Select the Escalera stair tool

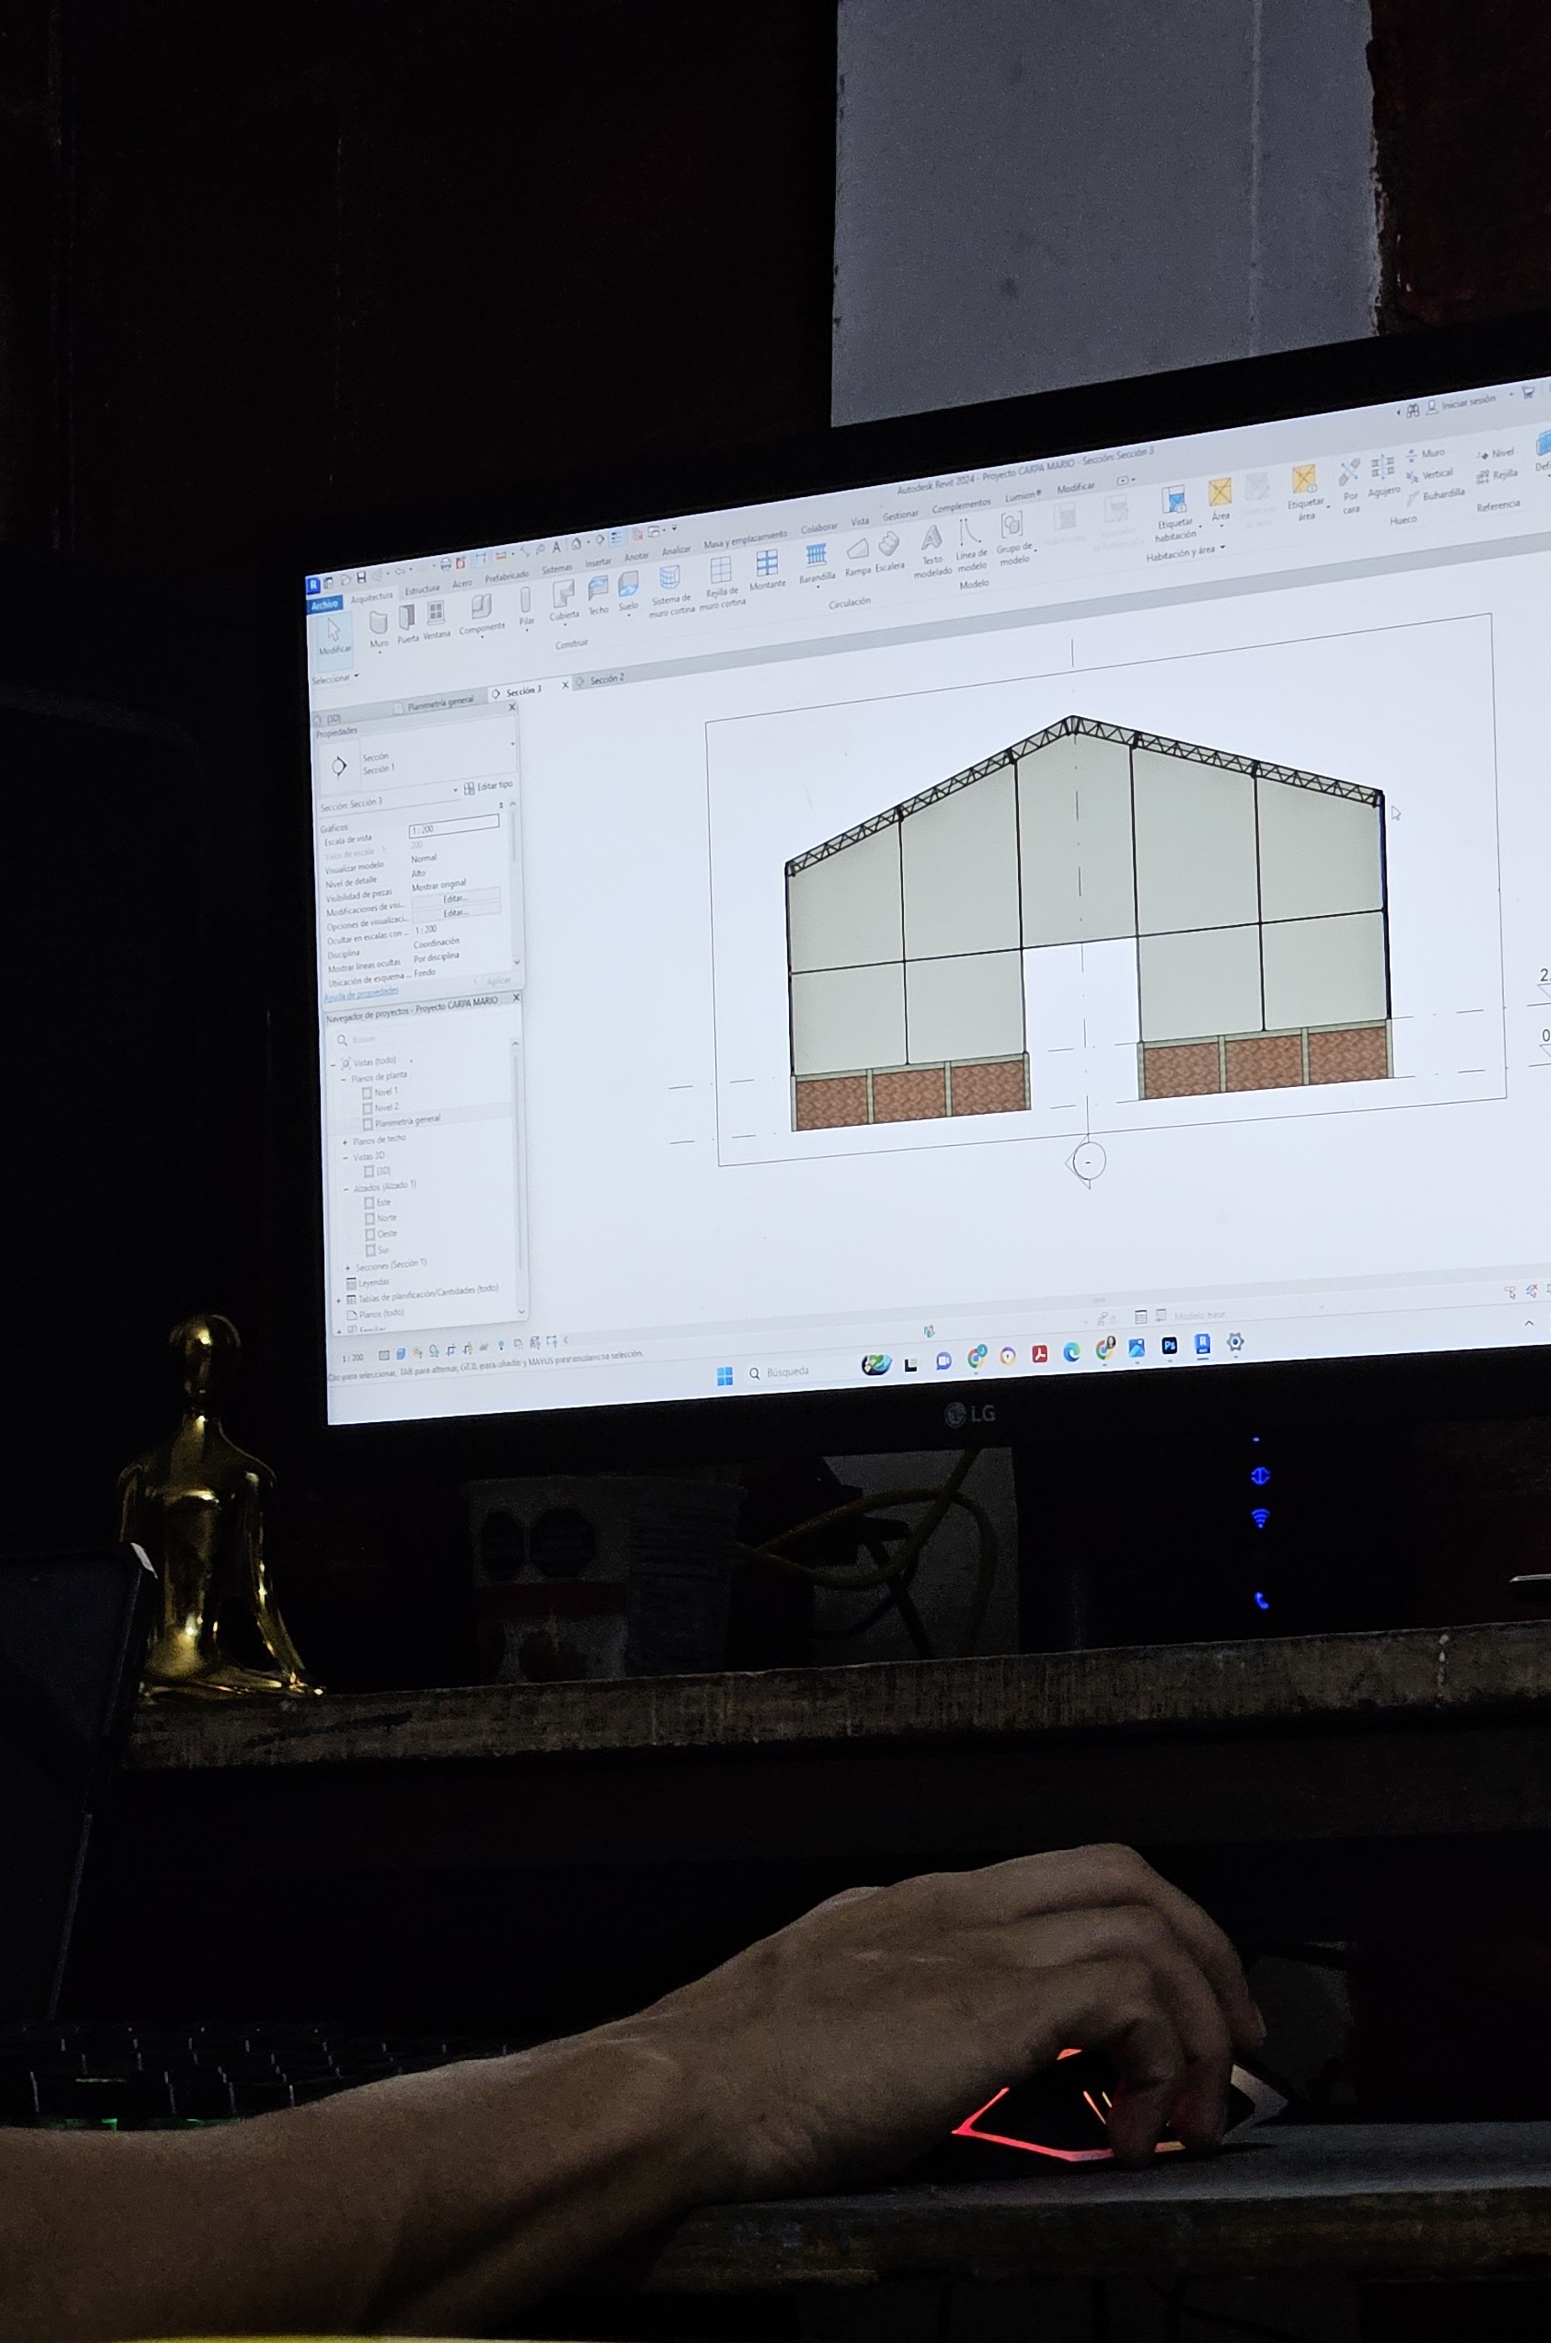pos(890,552)
